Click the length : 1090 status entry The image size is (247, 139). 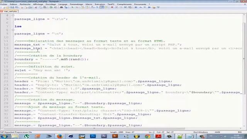click(117, 132)
